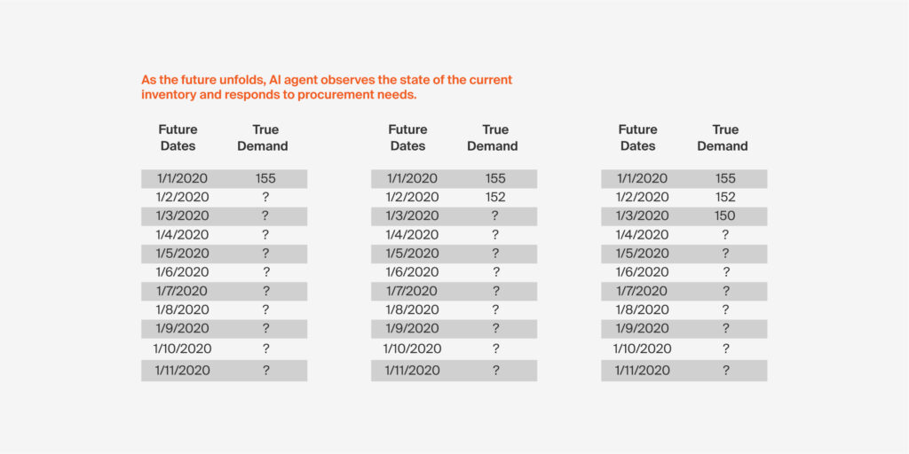Select the 1/8/2020 date in the right table
Screen dimensions: 909x454
click(642, 309)
